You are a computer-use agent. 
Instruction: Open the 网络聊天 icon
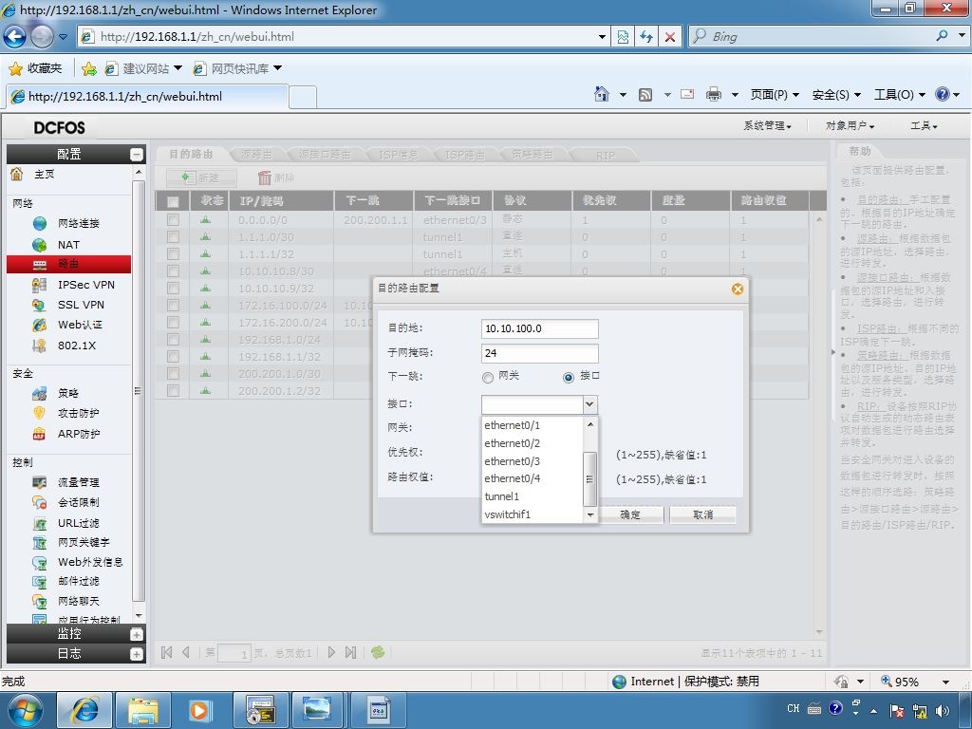[40, 601]
